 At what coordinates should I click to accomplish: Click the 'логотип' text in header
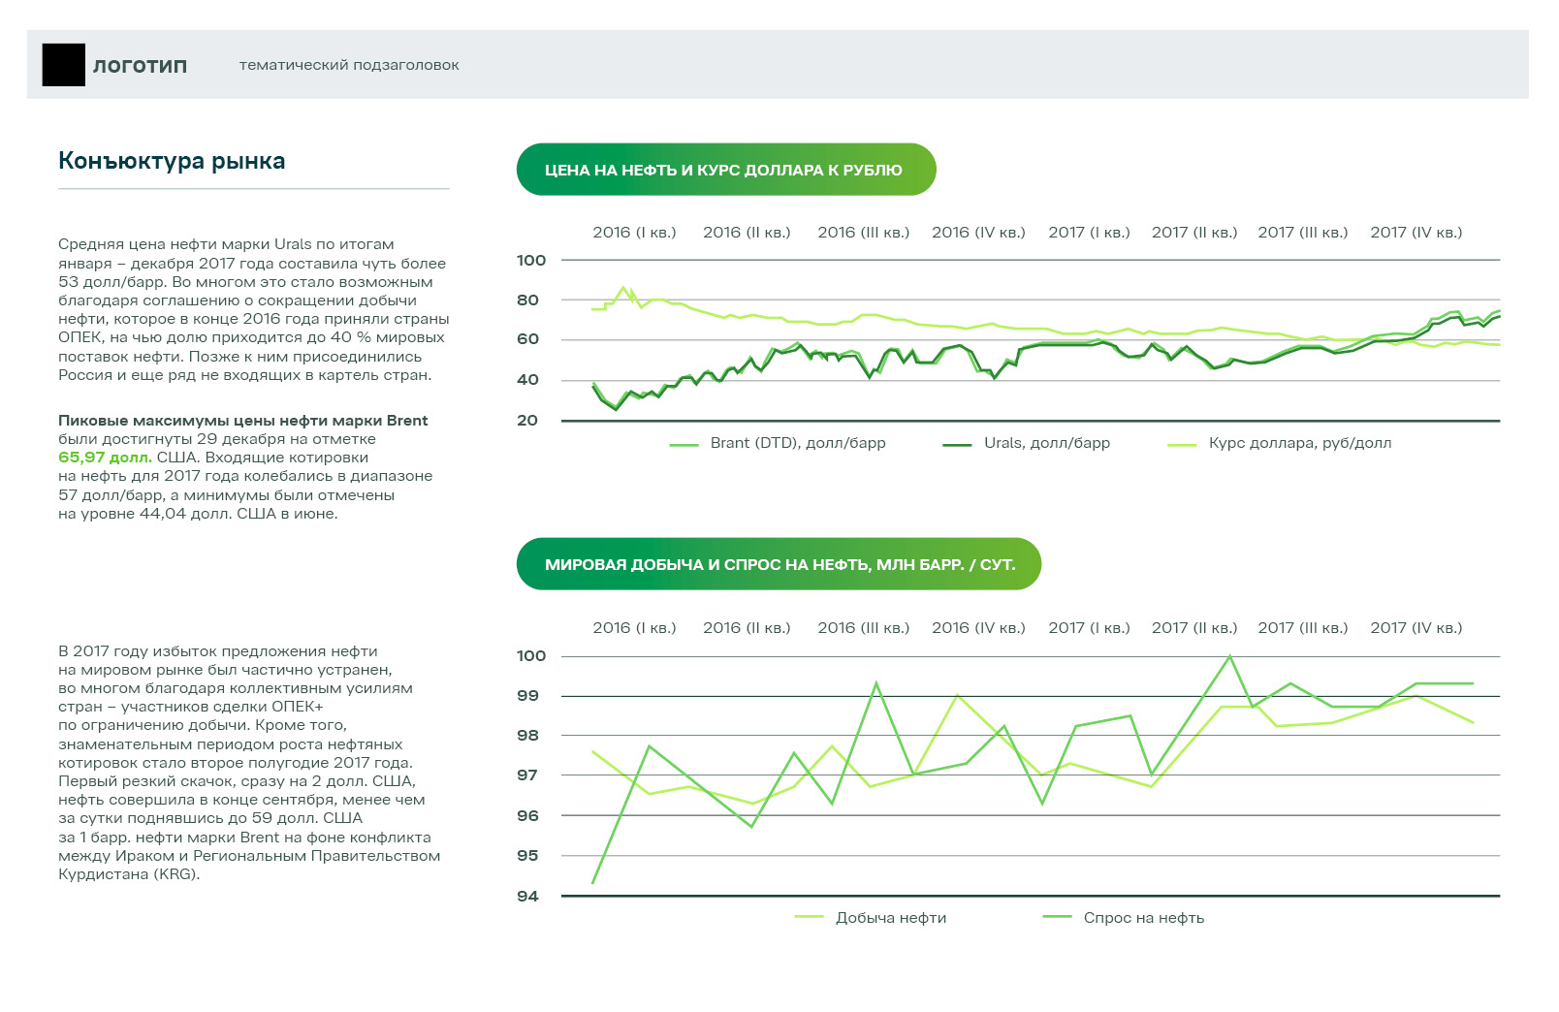tap(140, 65)
